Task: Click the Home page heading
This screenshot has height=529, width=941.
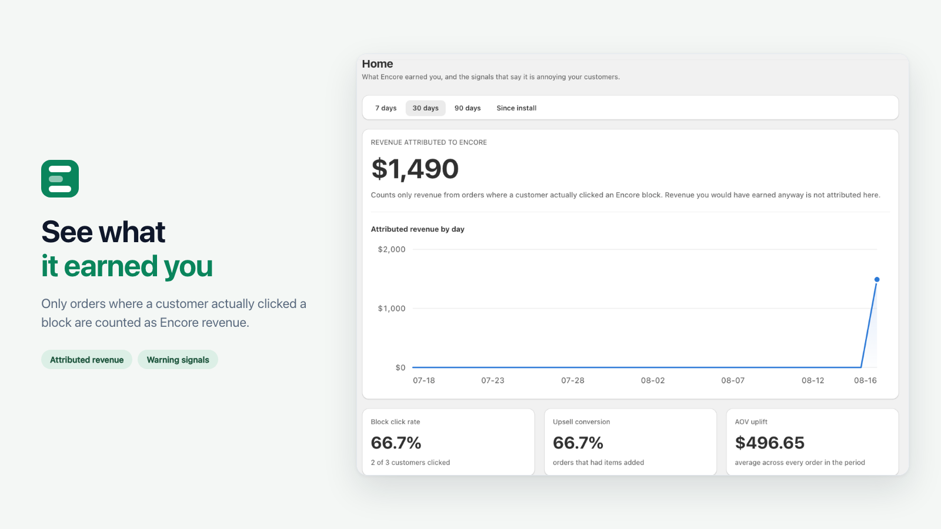Action: pyautogui.click(x=378, y=64)
